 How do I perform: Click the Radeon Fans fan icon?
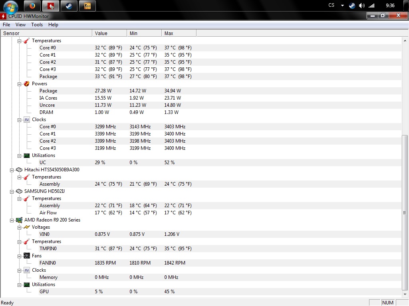coord(27,256)
